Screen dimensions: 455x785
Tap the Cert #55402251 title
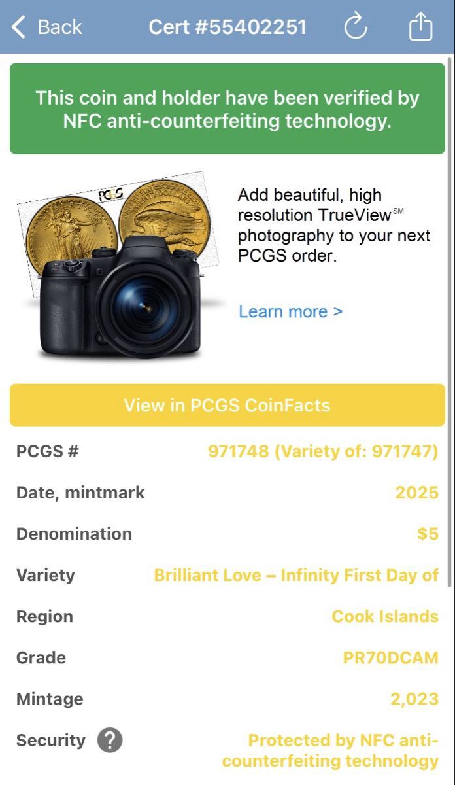(227, 27)
